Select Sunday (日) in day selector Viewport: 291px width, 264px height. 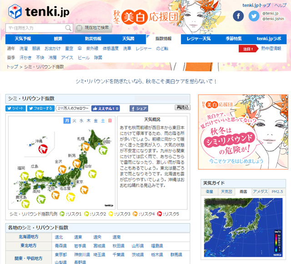pos(110,121)
